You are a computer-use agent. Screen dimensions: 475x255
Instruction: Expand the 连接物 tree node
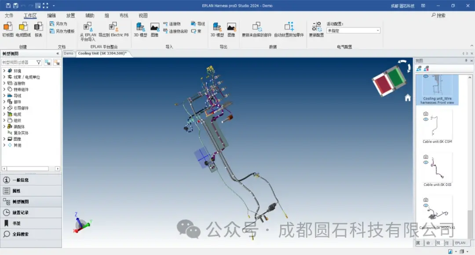[4, 83]
